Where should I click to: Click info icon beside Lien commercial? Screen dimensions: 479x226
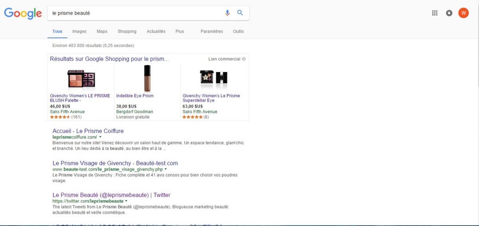coord(244,59)
